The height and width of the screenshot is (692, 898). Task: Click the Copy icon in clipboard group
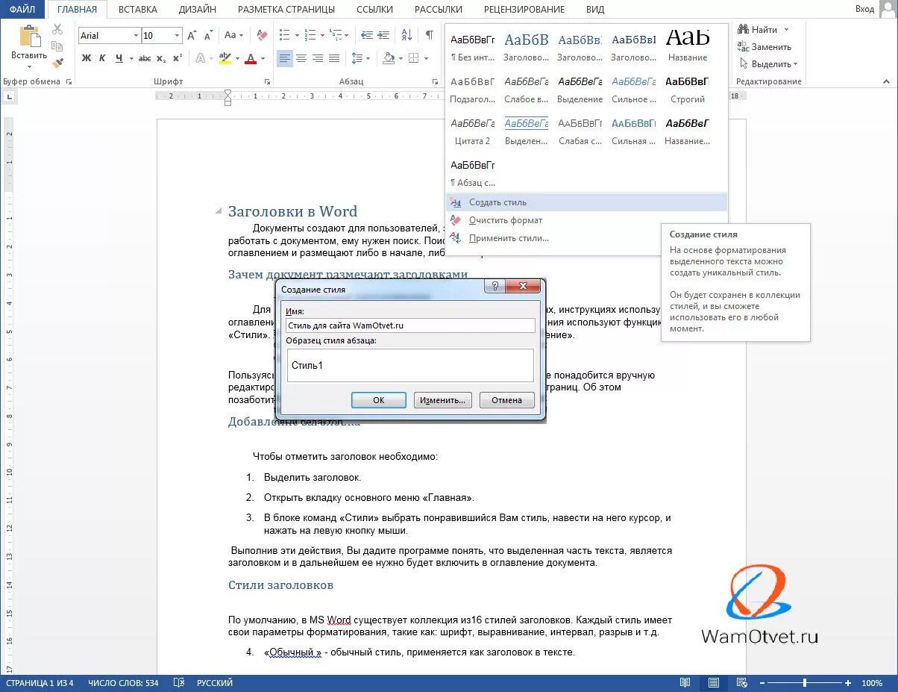57,46
